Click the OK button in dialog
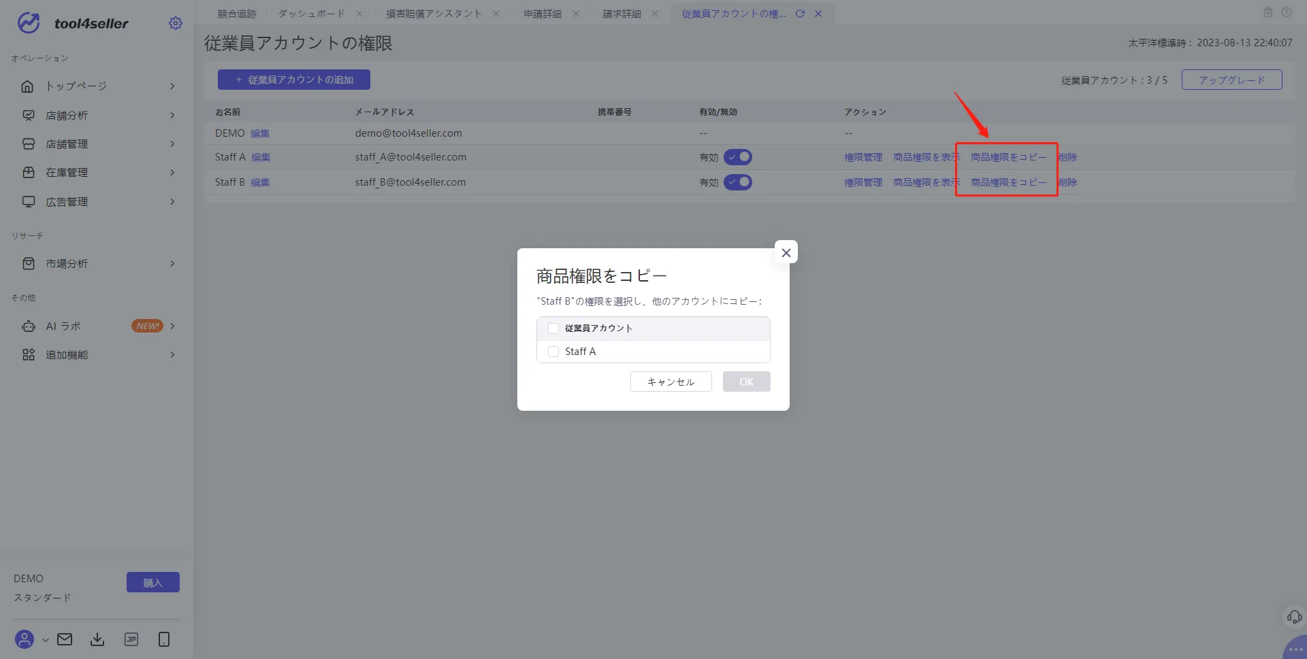The image size is (1307, 659). (x=747, y=382)
